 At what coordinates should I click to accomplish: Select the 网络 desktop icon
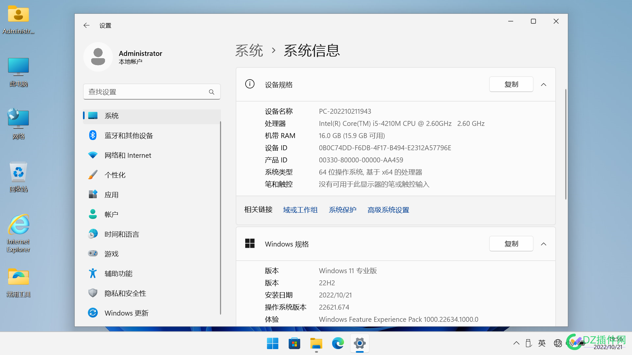point(18,124)
